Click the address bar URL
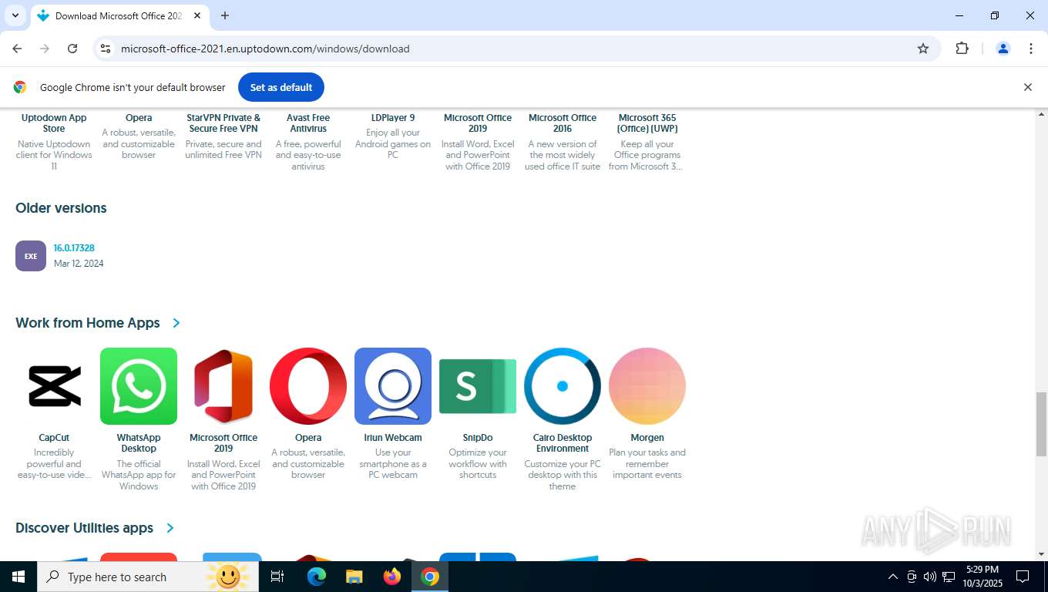This screenshot has height=592, width=1048. click(x=265, y=49)
